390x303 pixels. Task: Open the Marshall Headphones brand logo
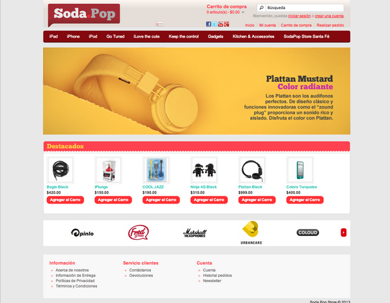(195, 233)
